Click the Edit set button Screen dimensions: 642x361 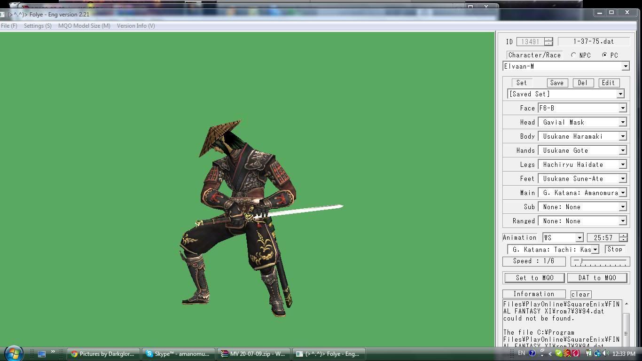[x=608, y=83]
